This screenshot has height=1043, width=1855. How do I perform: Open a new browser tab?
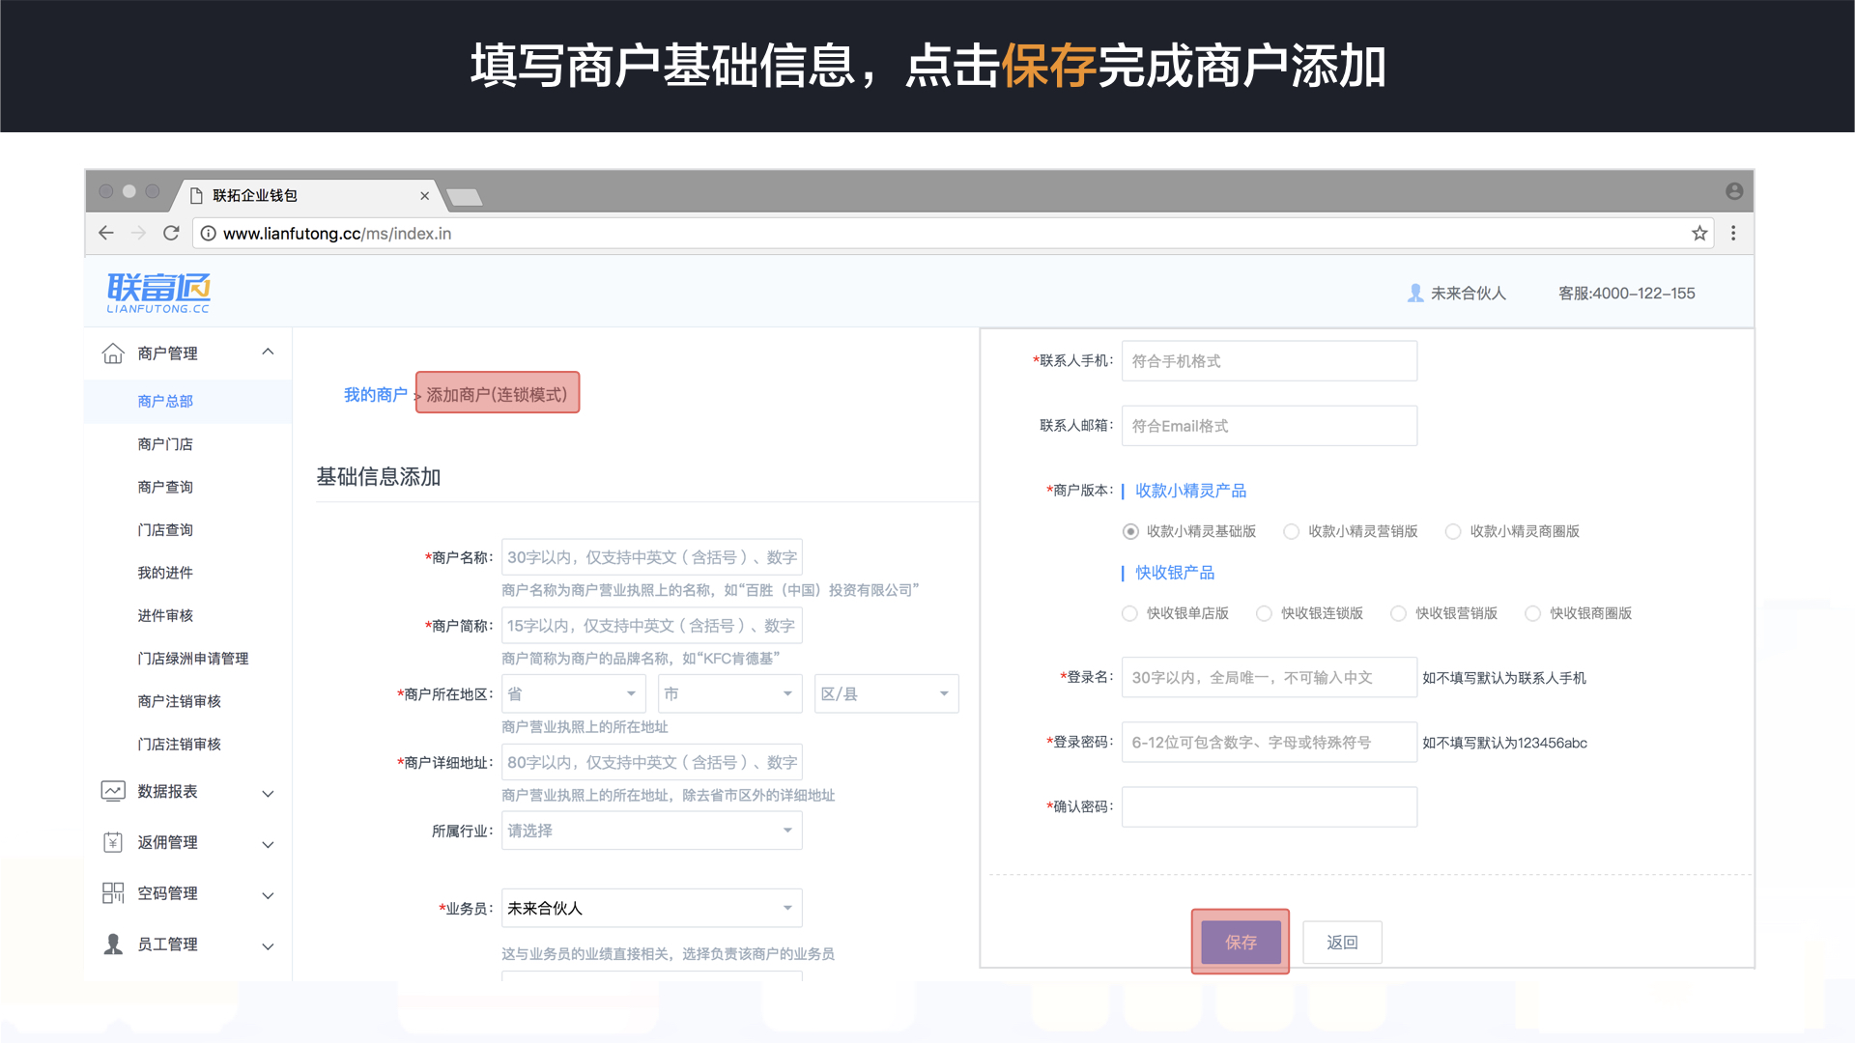point(465,197)
